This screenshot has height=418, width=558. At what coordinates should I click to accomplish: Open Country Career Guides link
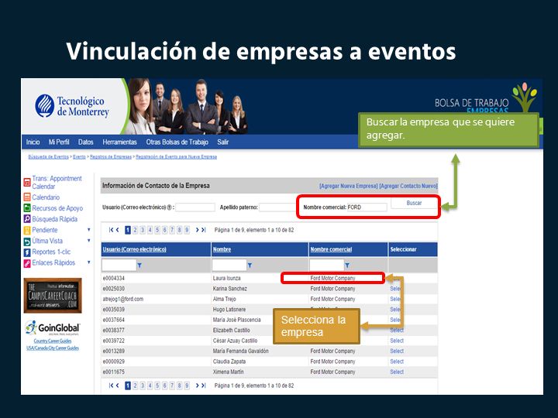coord(53,341)
